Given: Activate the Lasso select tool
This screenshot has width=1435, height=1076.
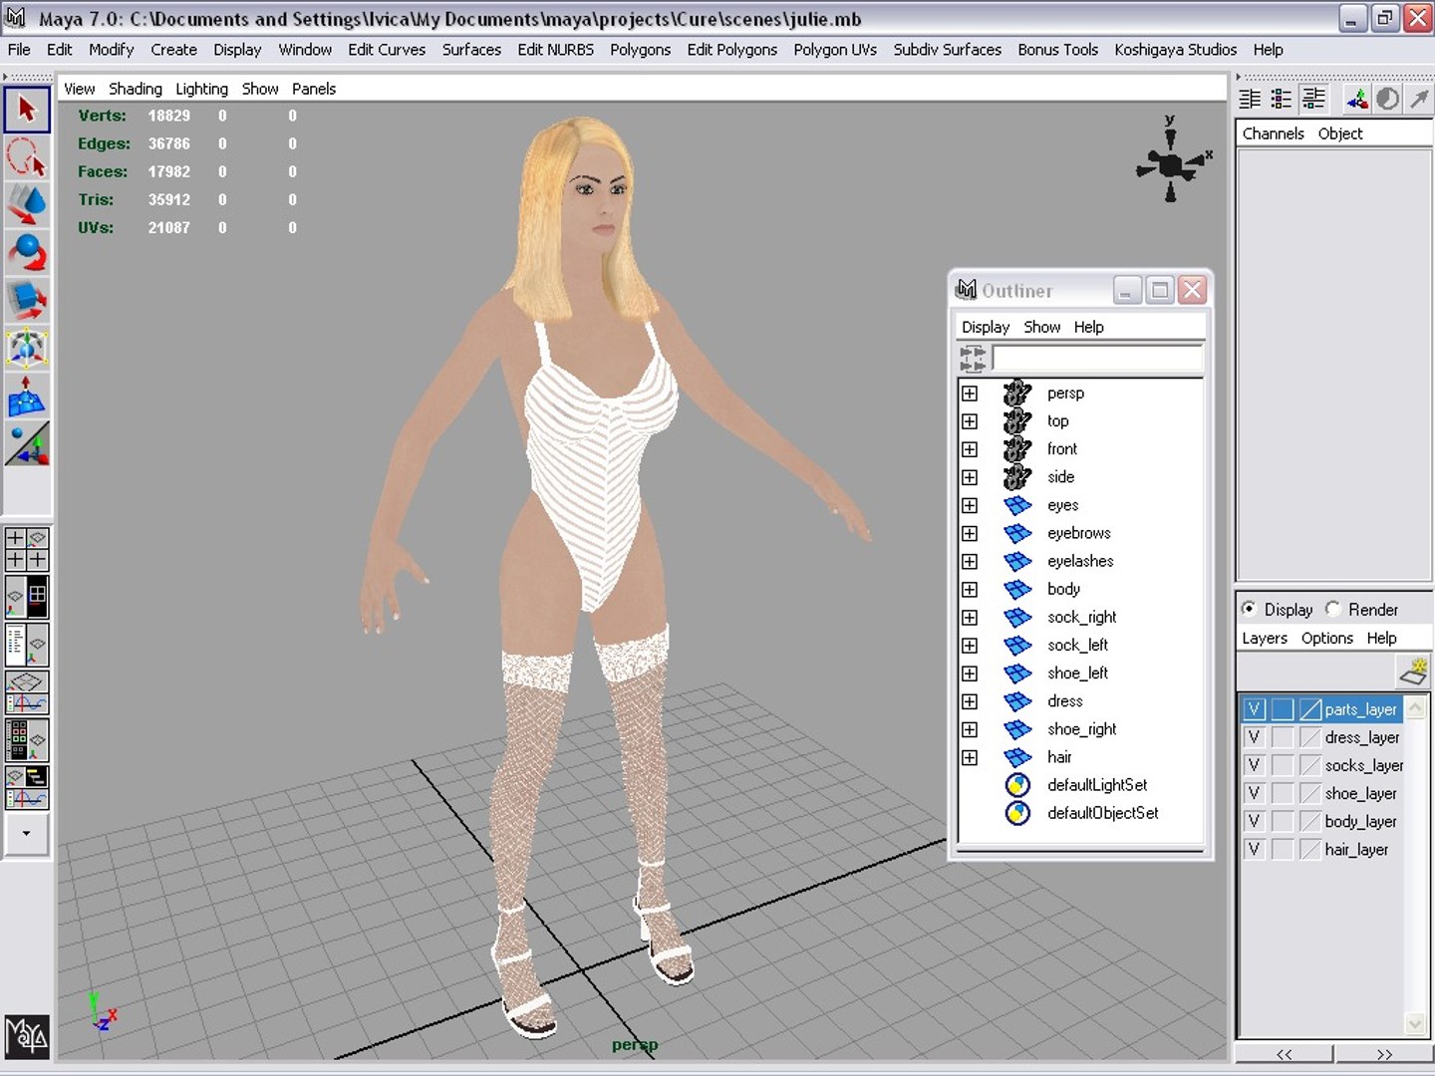Looking at the screenshot, I should (27, 158).
